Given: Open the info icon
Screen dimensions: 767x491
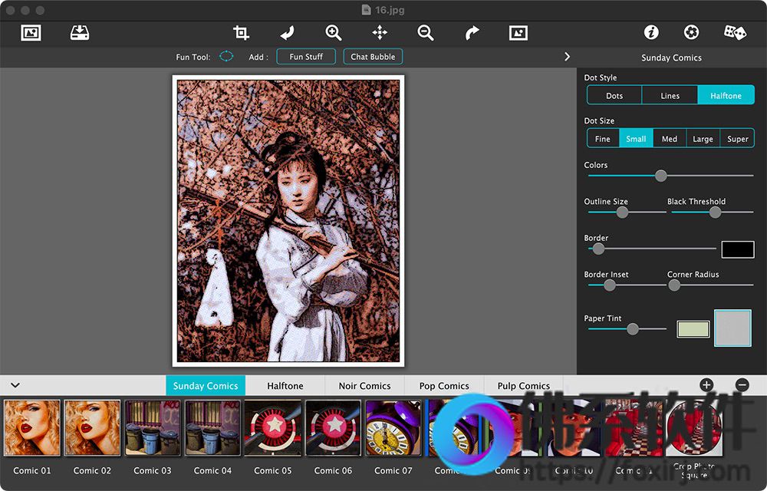Looking at the screenshot, I should (x=651, y=32).
